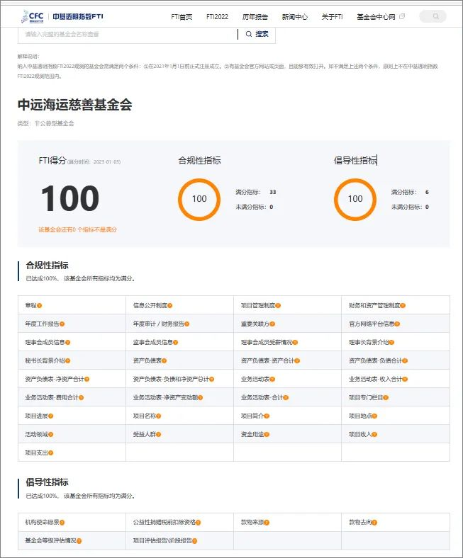Click the help icon next to 基金会等级评估情况
463x558 pixels.
click(x=79, y=541)
